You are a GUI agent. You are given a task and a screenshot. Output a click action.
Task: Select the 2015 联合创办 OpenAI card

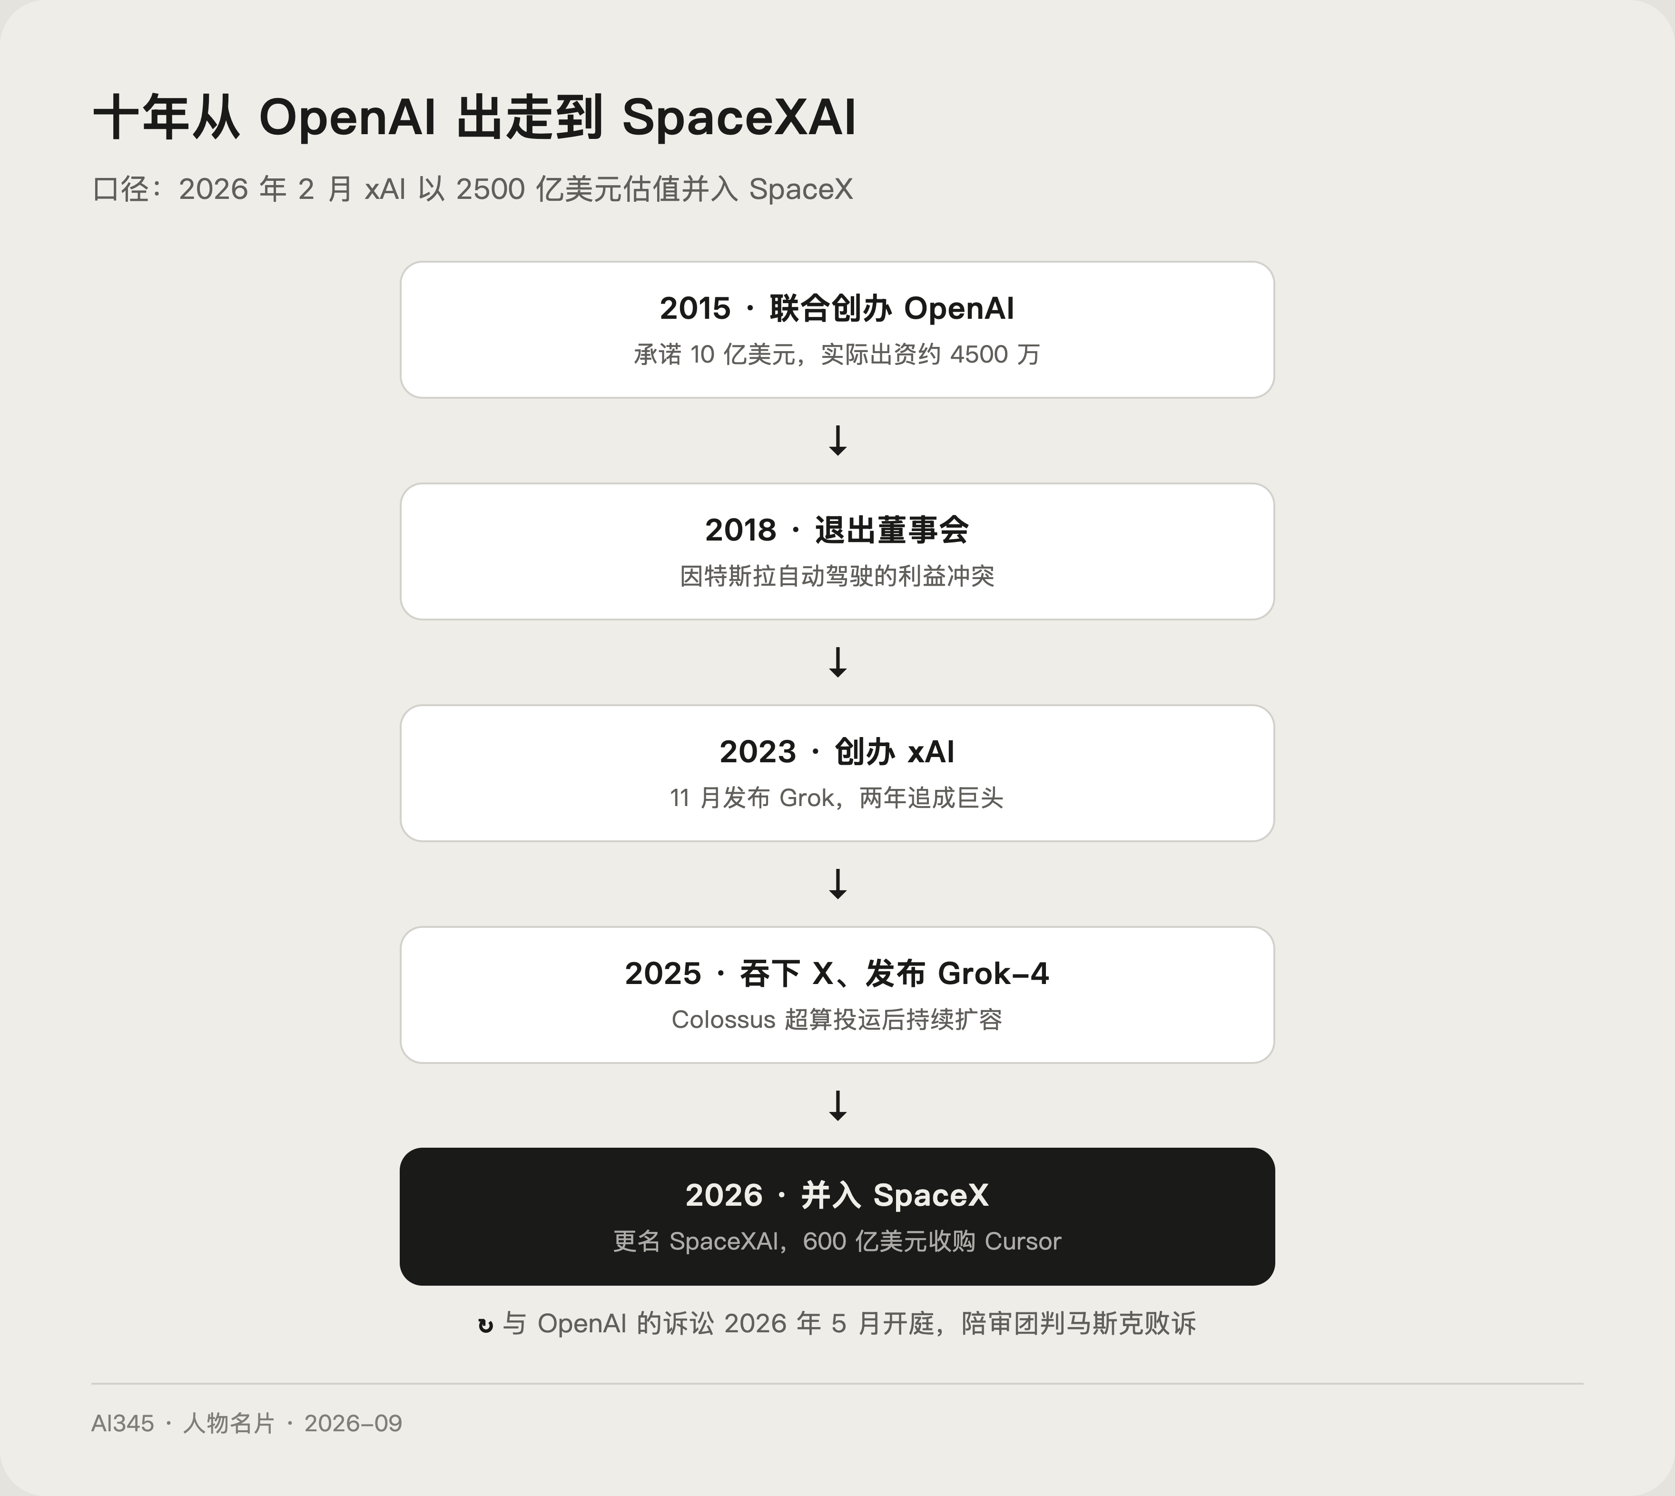click(837, 330)
